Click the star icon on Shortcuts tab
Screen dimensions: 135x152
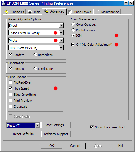tap(7, 12)
